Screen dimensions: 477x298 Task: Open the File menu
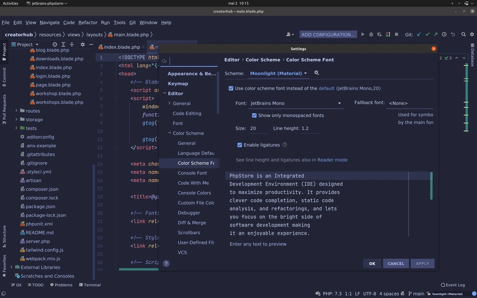(5, 23)
